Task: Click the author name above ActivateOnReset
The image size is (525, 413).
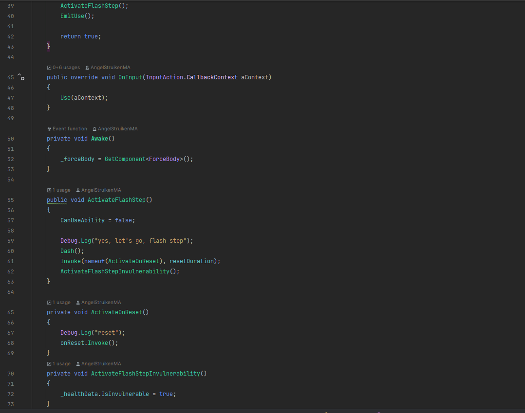Action: [x=101, y=303]
